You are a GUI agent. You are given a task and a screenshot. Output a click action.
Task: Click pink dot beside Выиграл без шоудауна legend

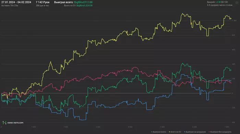[x=209, y=132]
